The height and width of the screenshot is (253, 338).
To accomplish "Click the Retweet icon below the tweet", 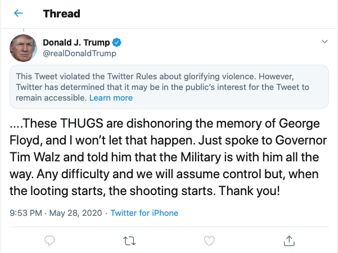I will click(129, 241).
